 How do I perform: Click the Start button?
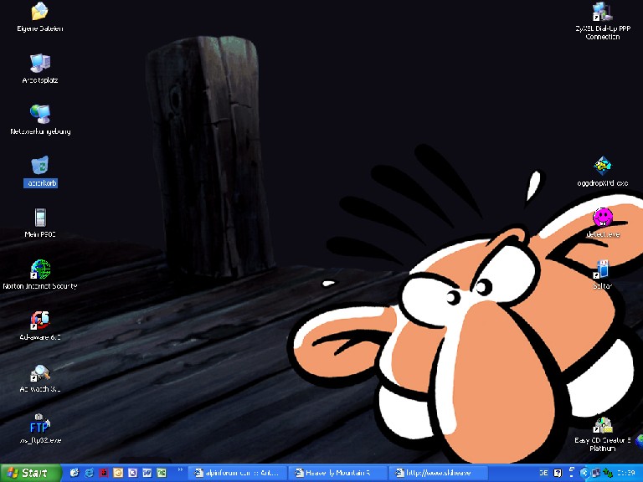tap(30, 473)
